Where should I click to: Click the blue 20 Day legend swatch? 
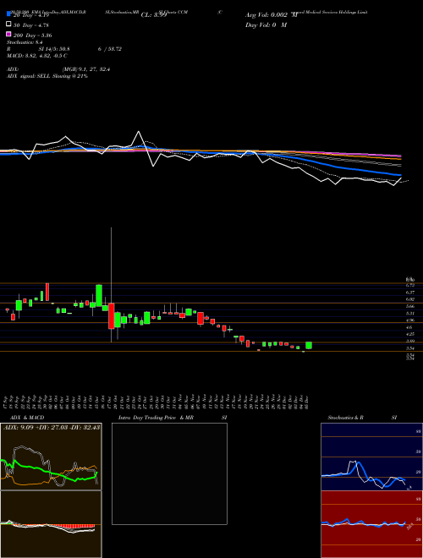(x=8, y=14)
